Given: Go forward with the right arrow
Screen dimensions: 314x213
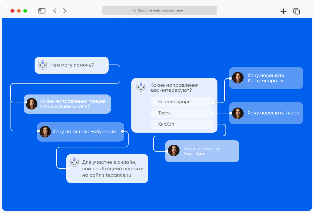Looking at the screenshot, I should pyautogui.click(x=65, y=11).
